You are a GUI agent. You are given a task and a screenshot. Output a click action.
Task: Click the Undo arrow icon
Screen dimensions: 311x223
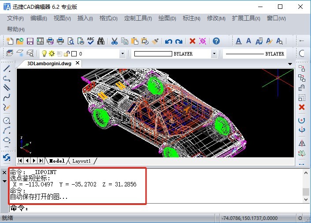168,41
